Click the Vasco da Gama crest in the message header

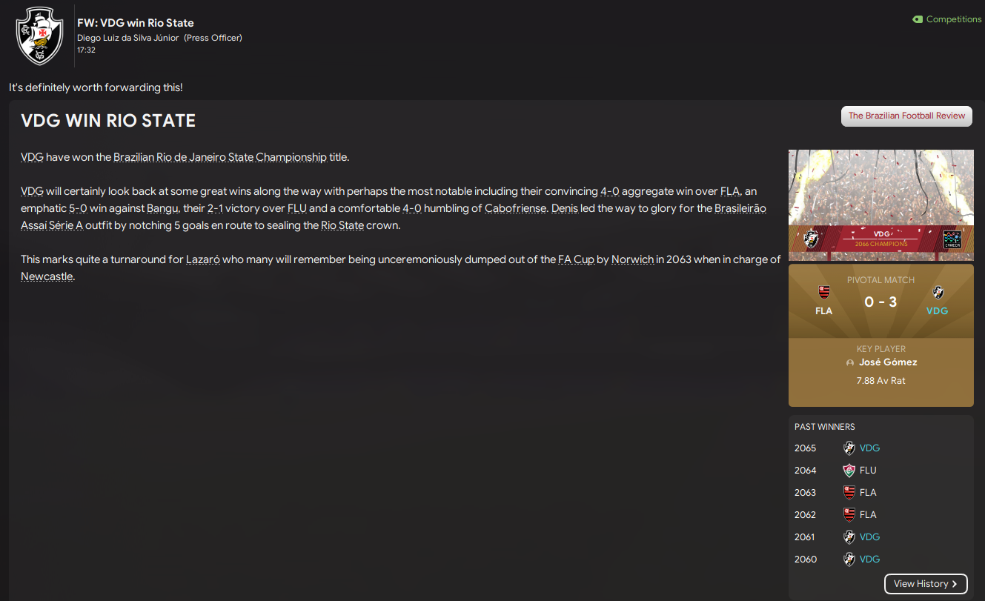(40, 36)
